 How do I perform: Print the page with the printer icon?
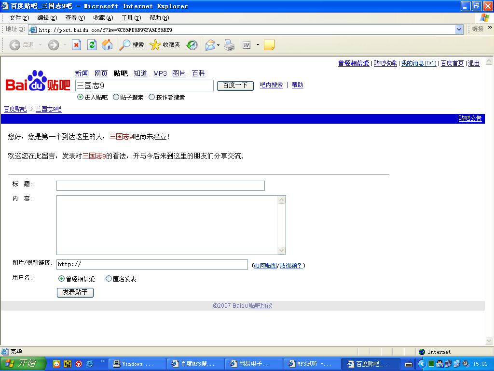229,45
